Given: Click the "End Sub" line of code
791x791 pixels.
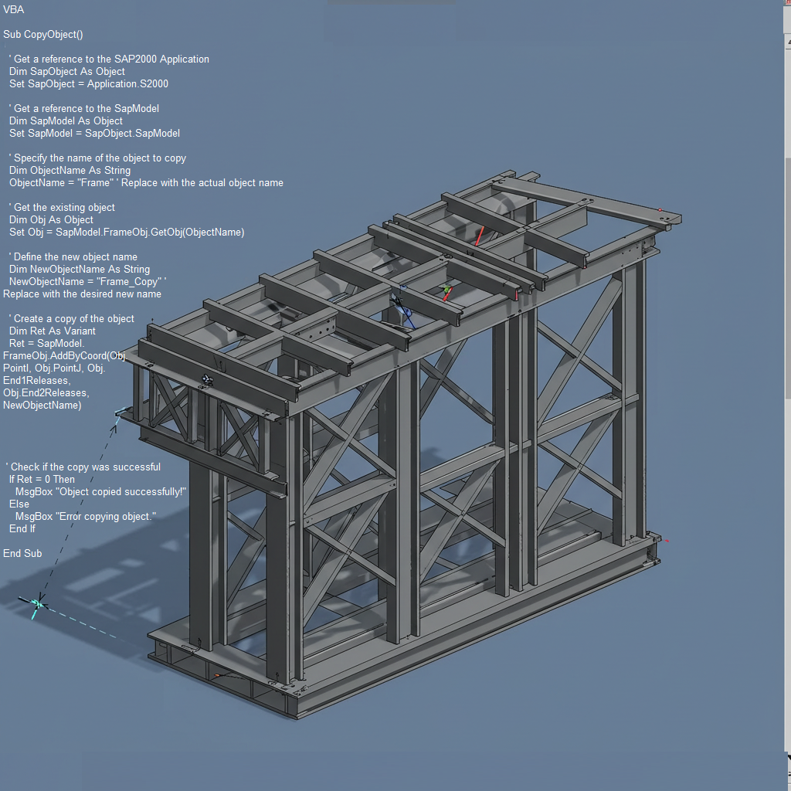Looking at the screenshot, I should click(x=22, y=553).
